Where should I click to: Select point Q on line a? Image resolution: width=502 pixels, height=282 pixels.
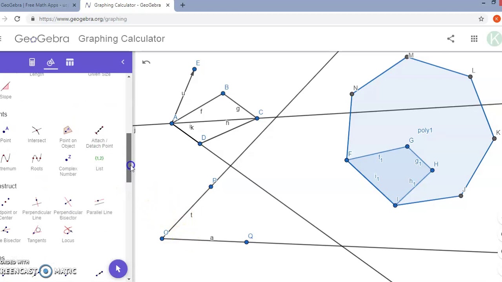click(246, 242)
